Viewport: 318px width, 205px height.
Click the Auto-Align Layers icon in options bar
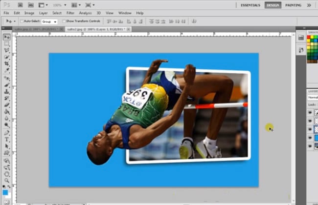[194, 21]
